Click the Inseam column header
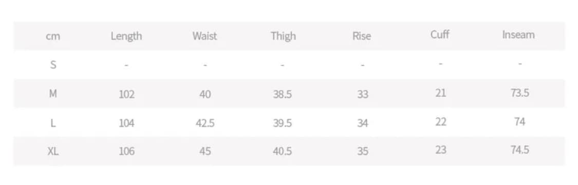 click(x=518, y=34)
